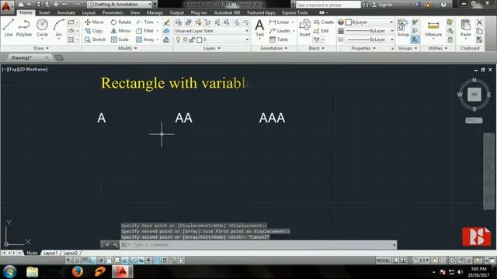
Task: Select the Line tool
Action: click(x=9, y=28)
